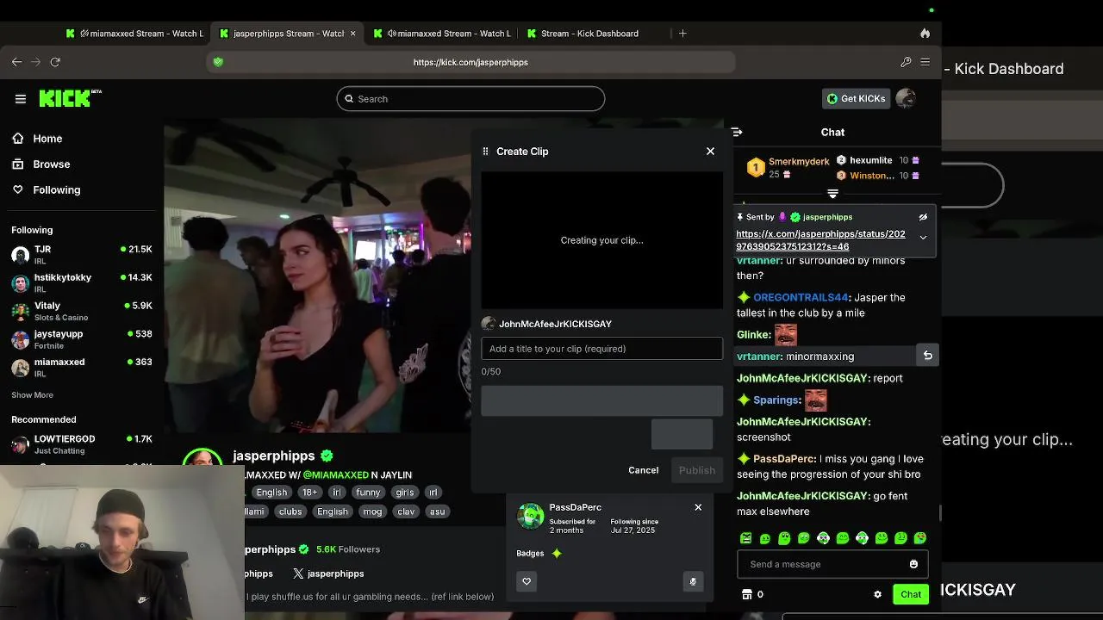Hide the pinned message eye icon

(x=923, y=217)
